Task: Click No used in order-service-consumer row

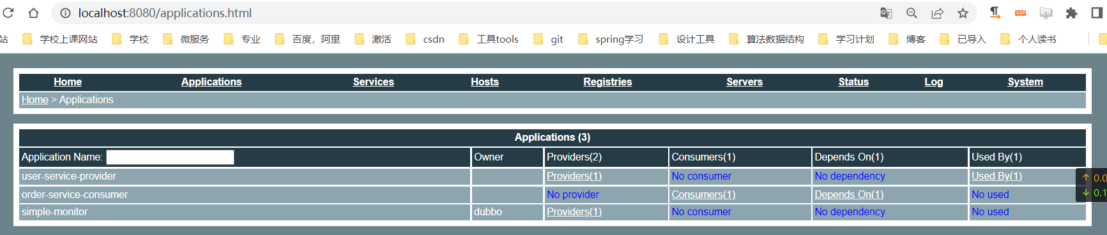Action: tap(990, 194)
